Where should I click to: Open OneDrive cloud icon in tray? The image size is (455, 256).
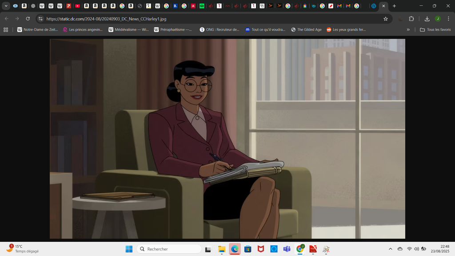point(400,249)
